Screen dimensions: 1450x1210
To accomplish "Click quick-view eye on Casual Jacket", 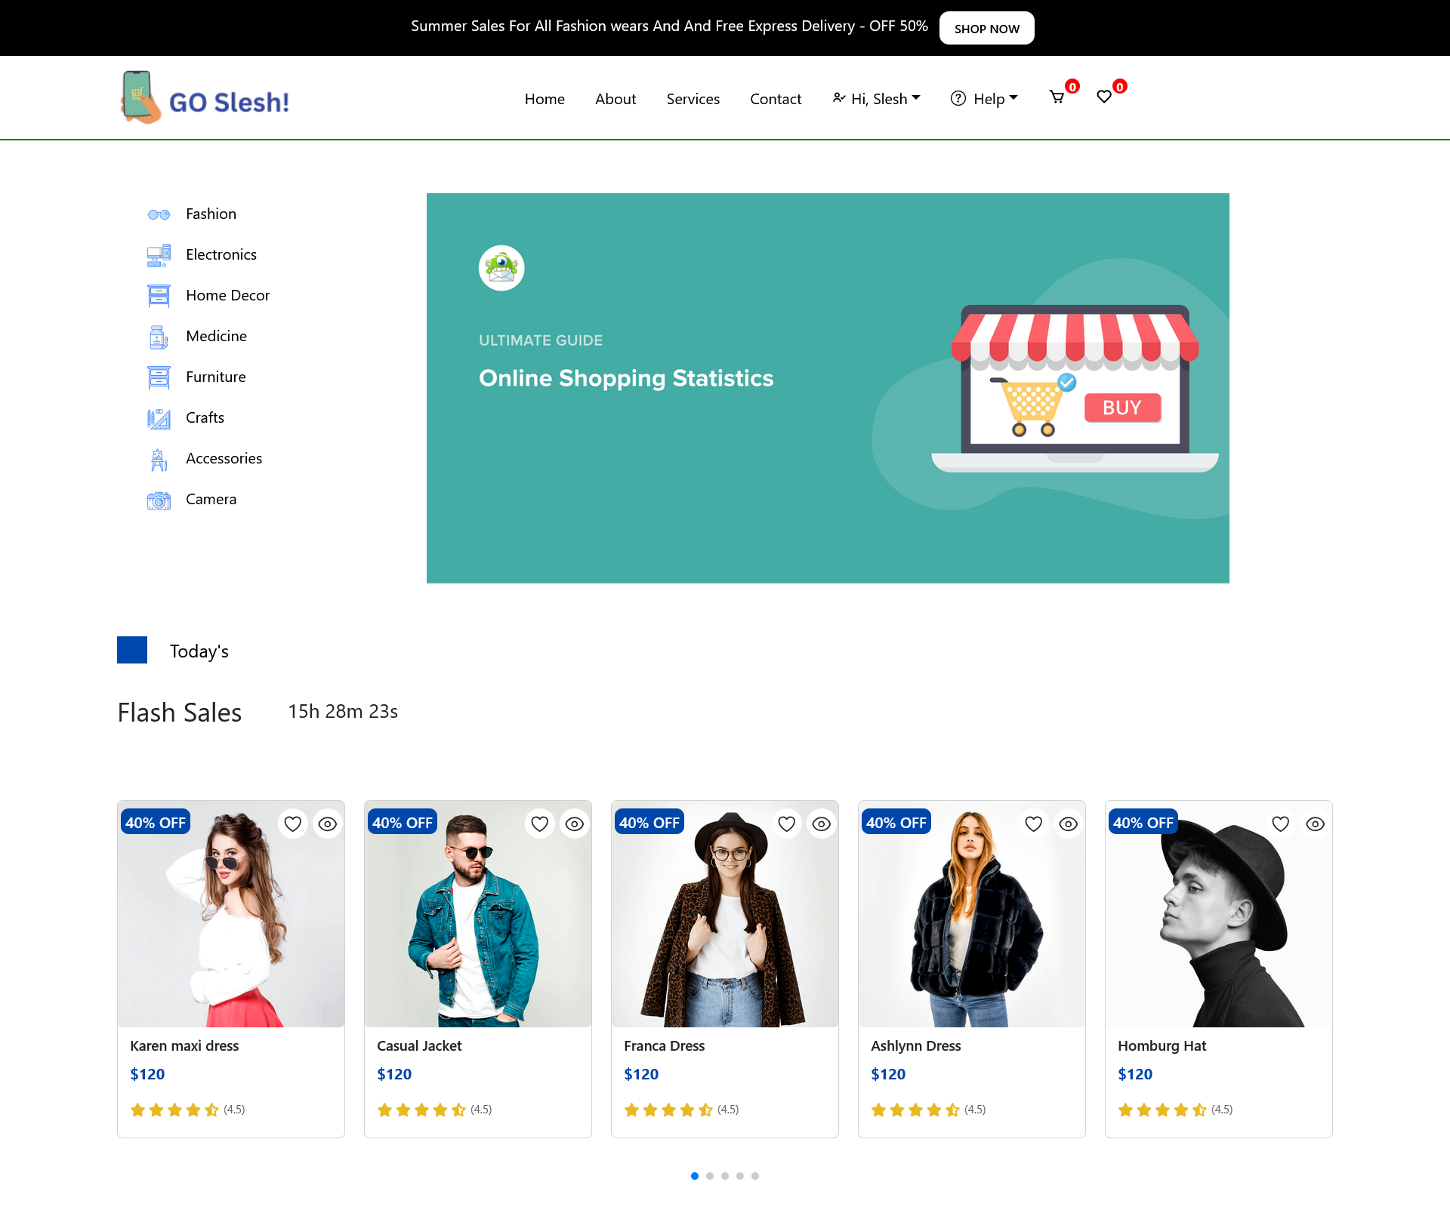I will [575, 824].
